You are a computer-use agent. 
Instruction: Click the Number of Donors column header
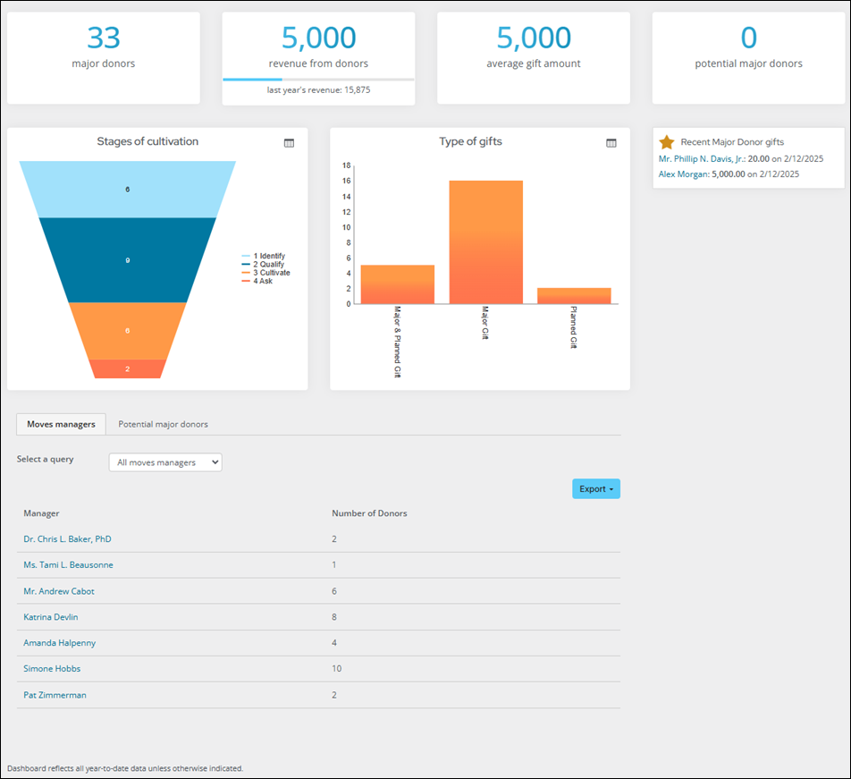pos(369,513)
